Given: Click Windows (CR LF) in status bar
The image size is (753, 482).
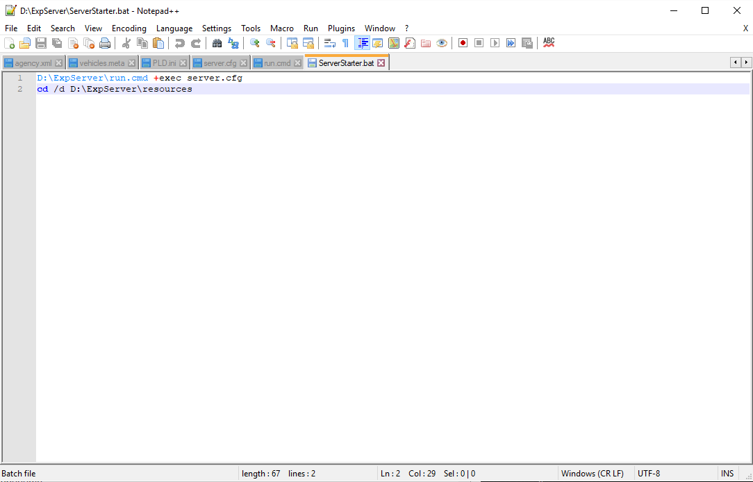Looking at the screenshot, I should point(592,474).
